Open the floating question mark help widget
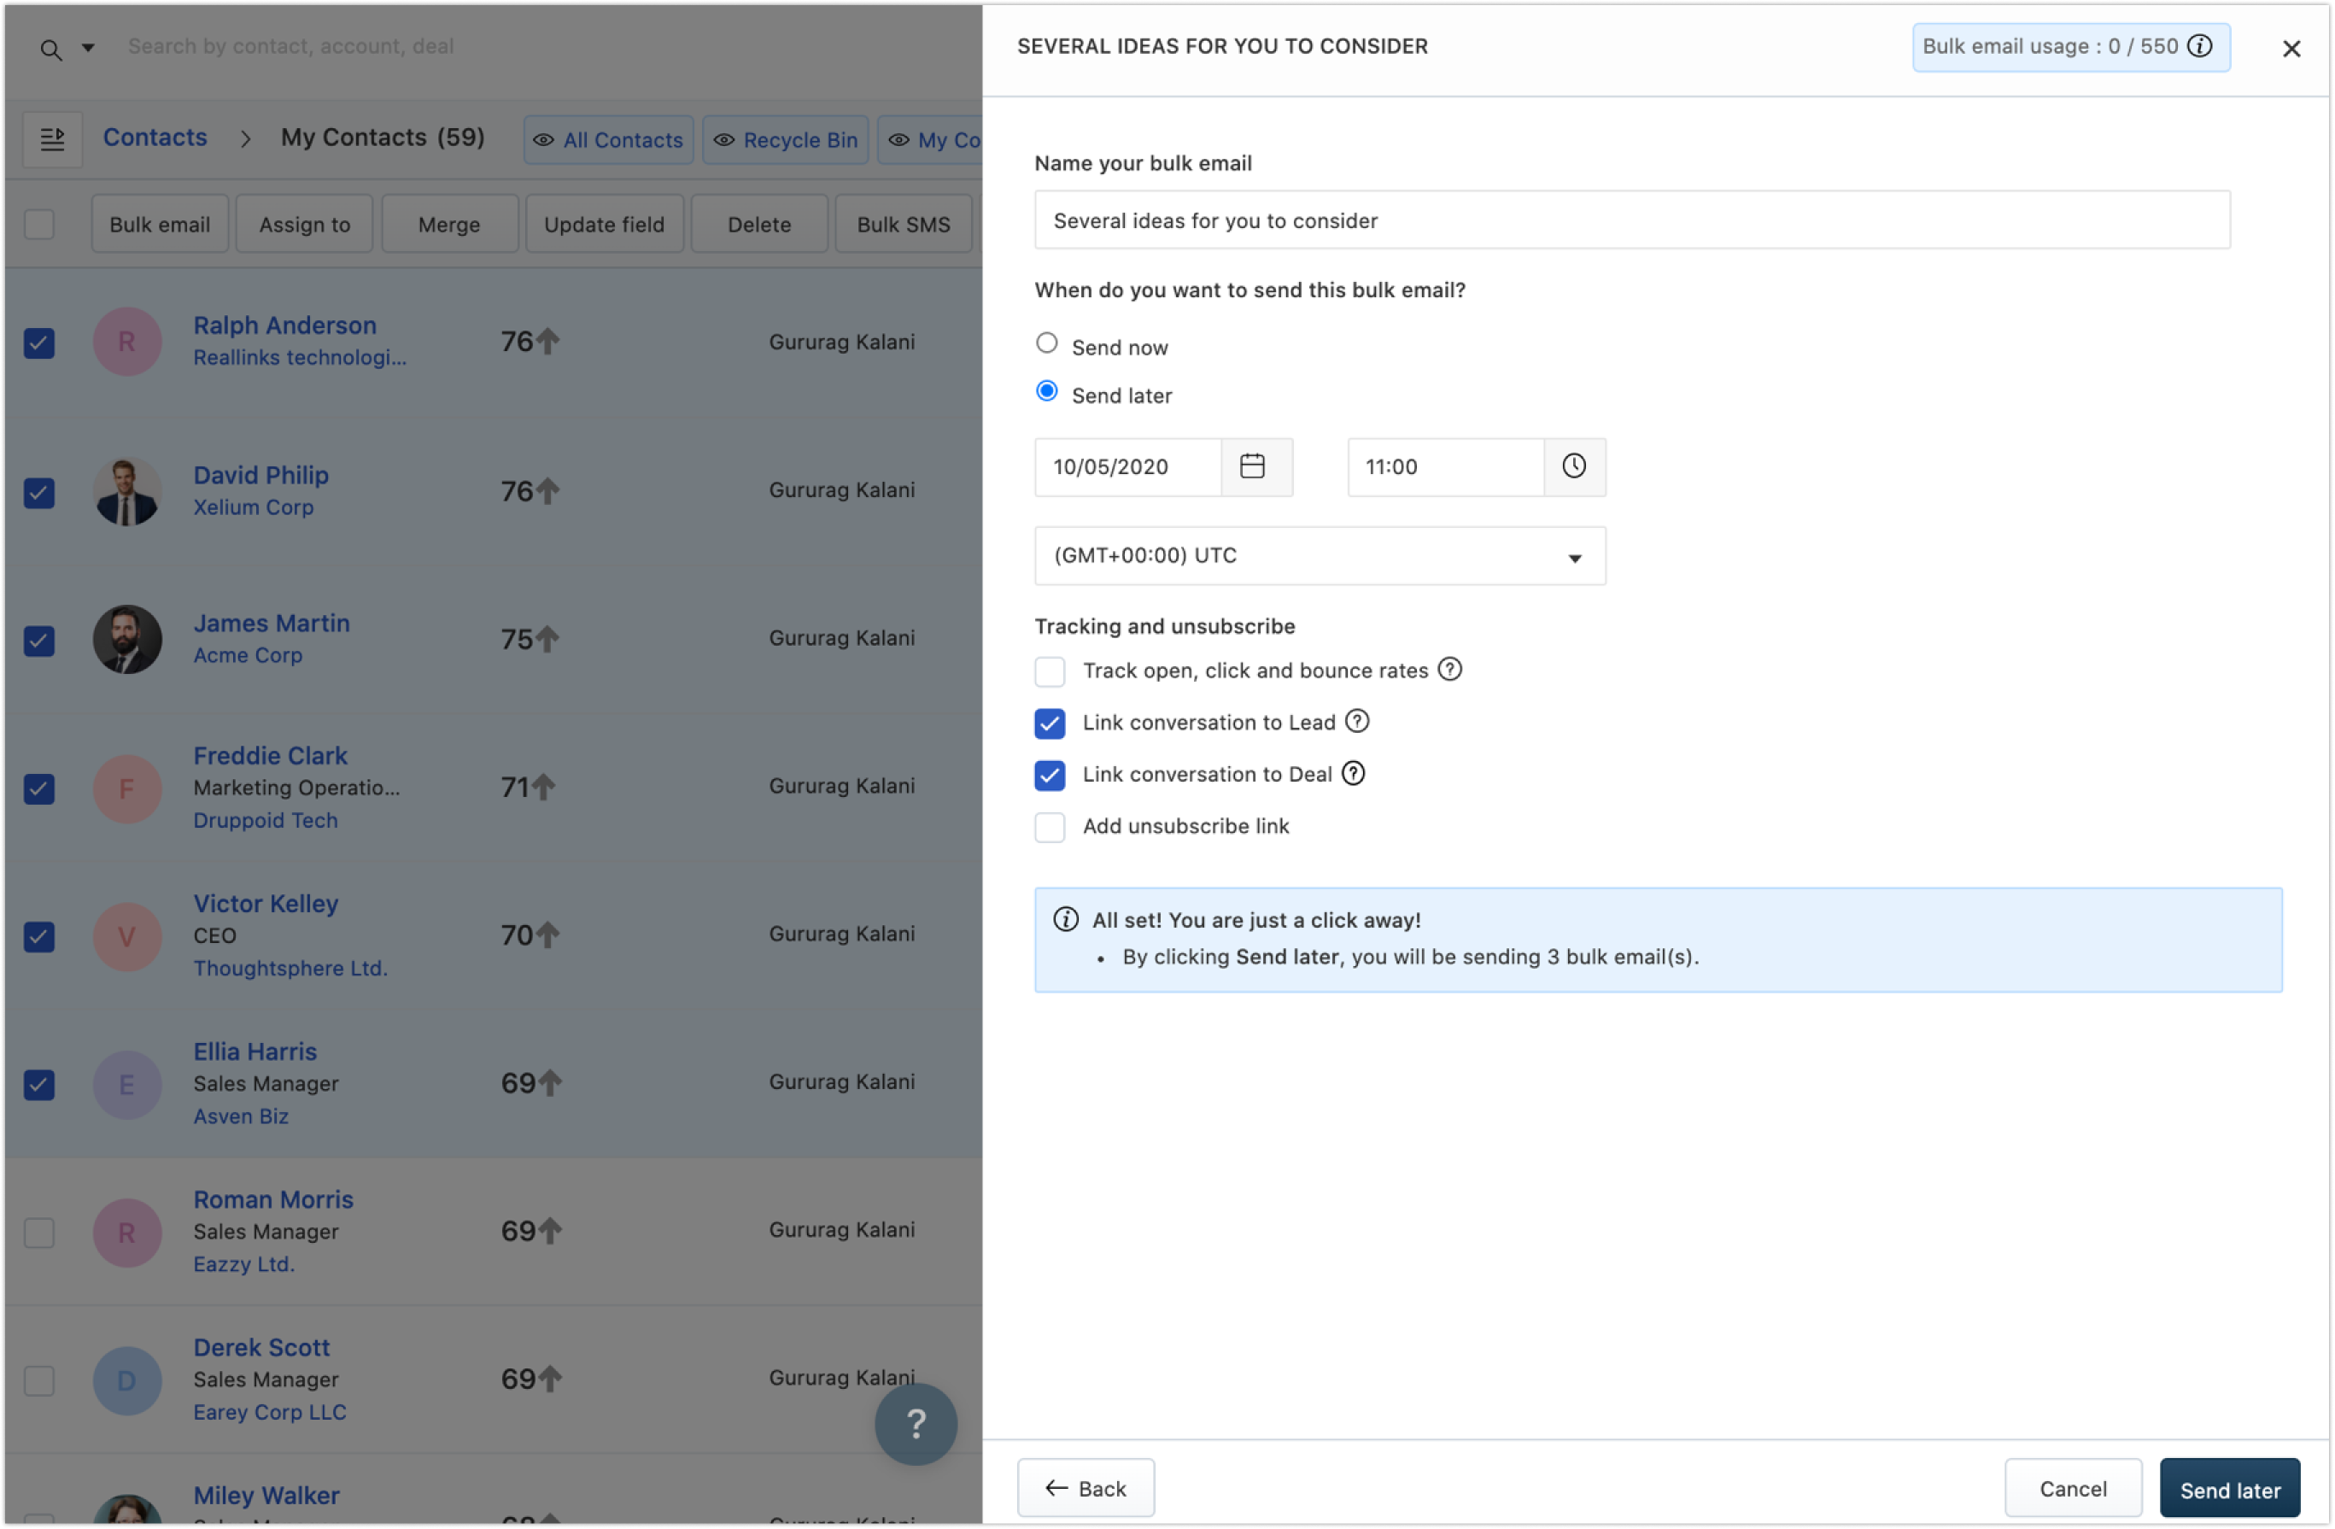Viewport: 2335px width, 1529px height. pos(915,1423)
